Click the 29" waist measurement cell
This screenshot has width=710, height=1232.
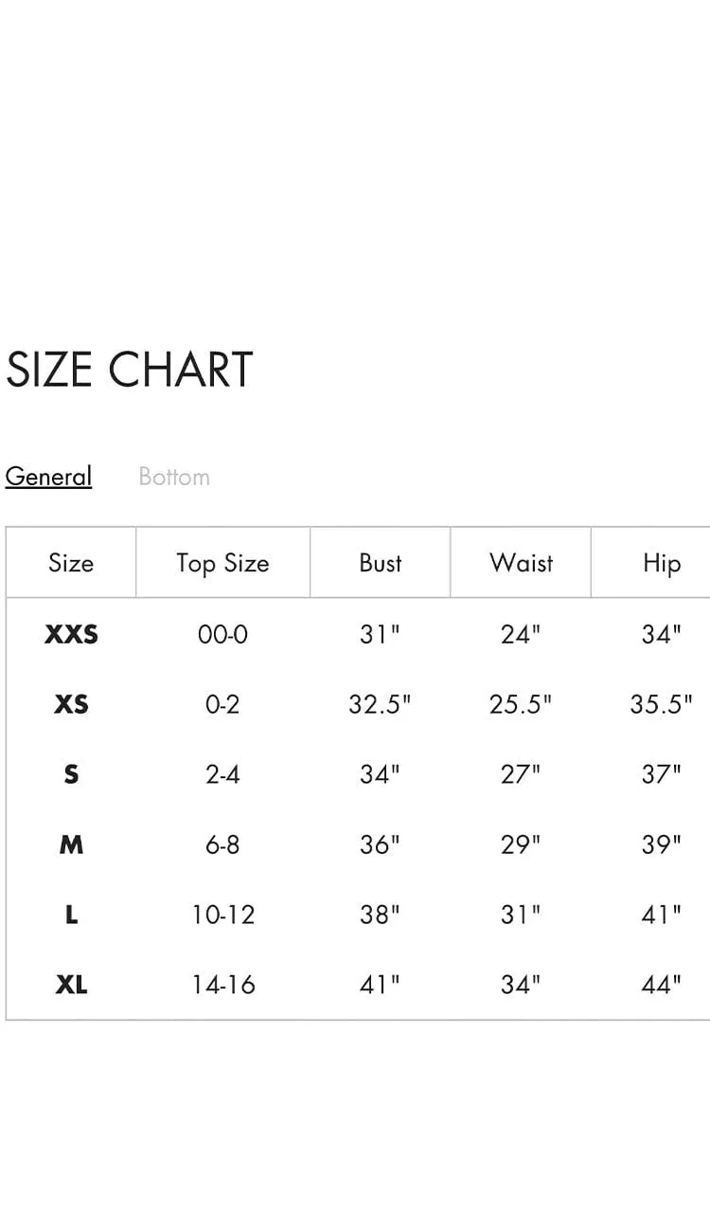[x=521, y=844]
